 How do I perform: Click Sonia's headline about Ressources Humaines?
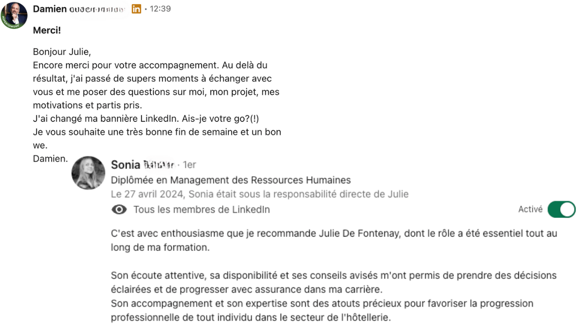231,180
